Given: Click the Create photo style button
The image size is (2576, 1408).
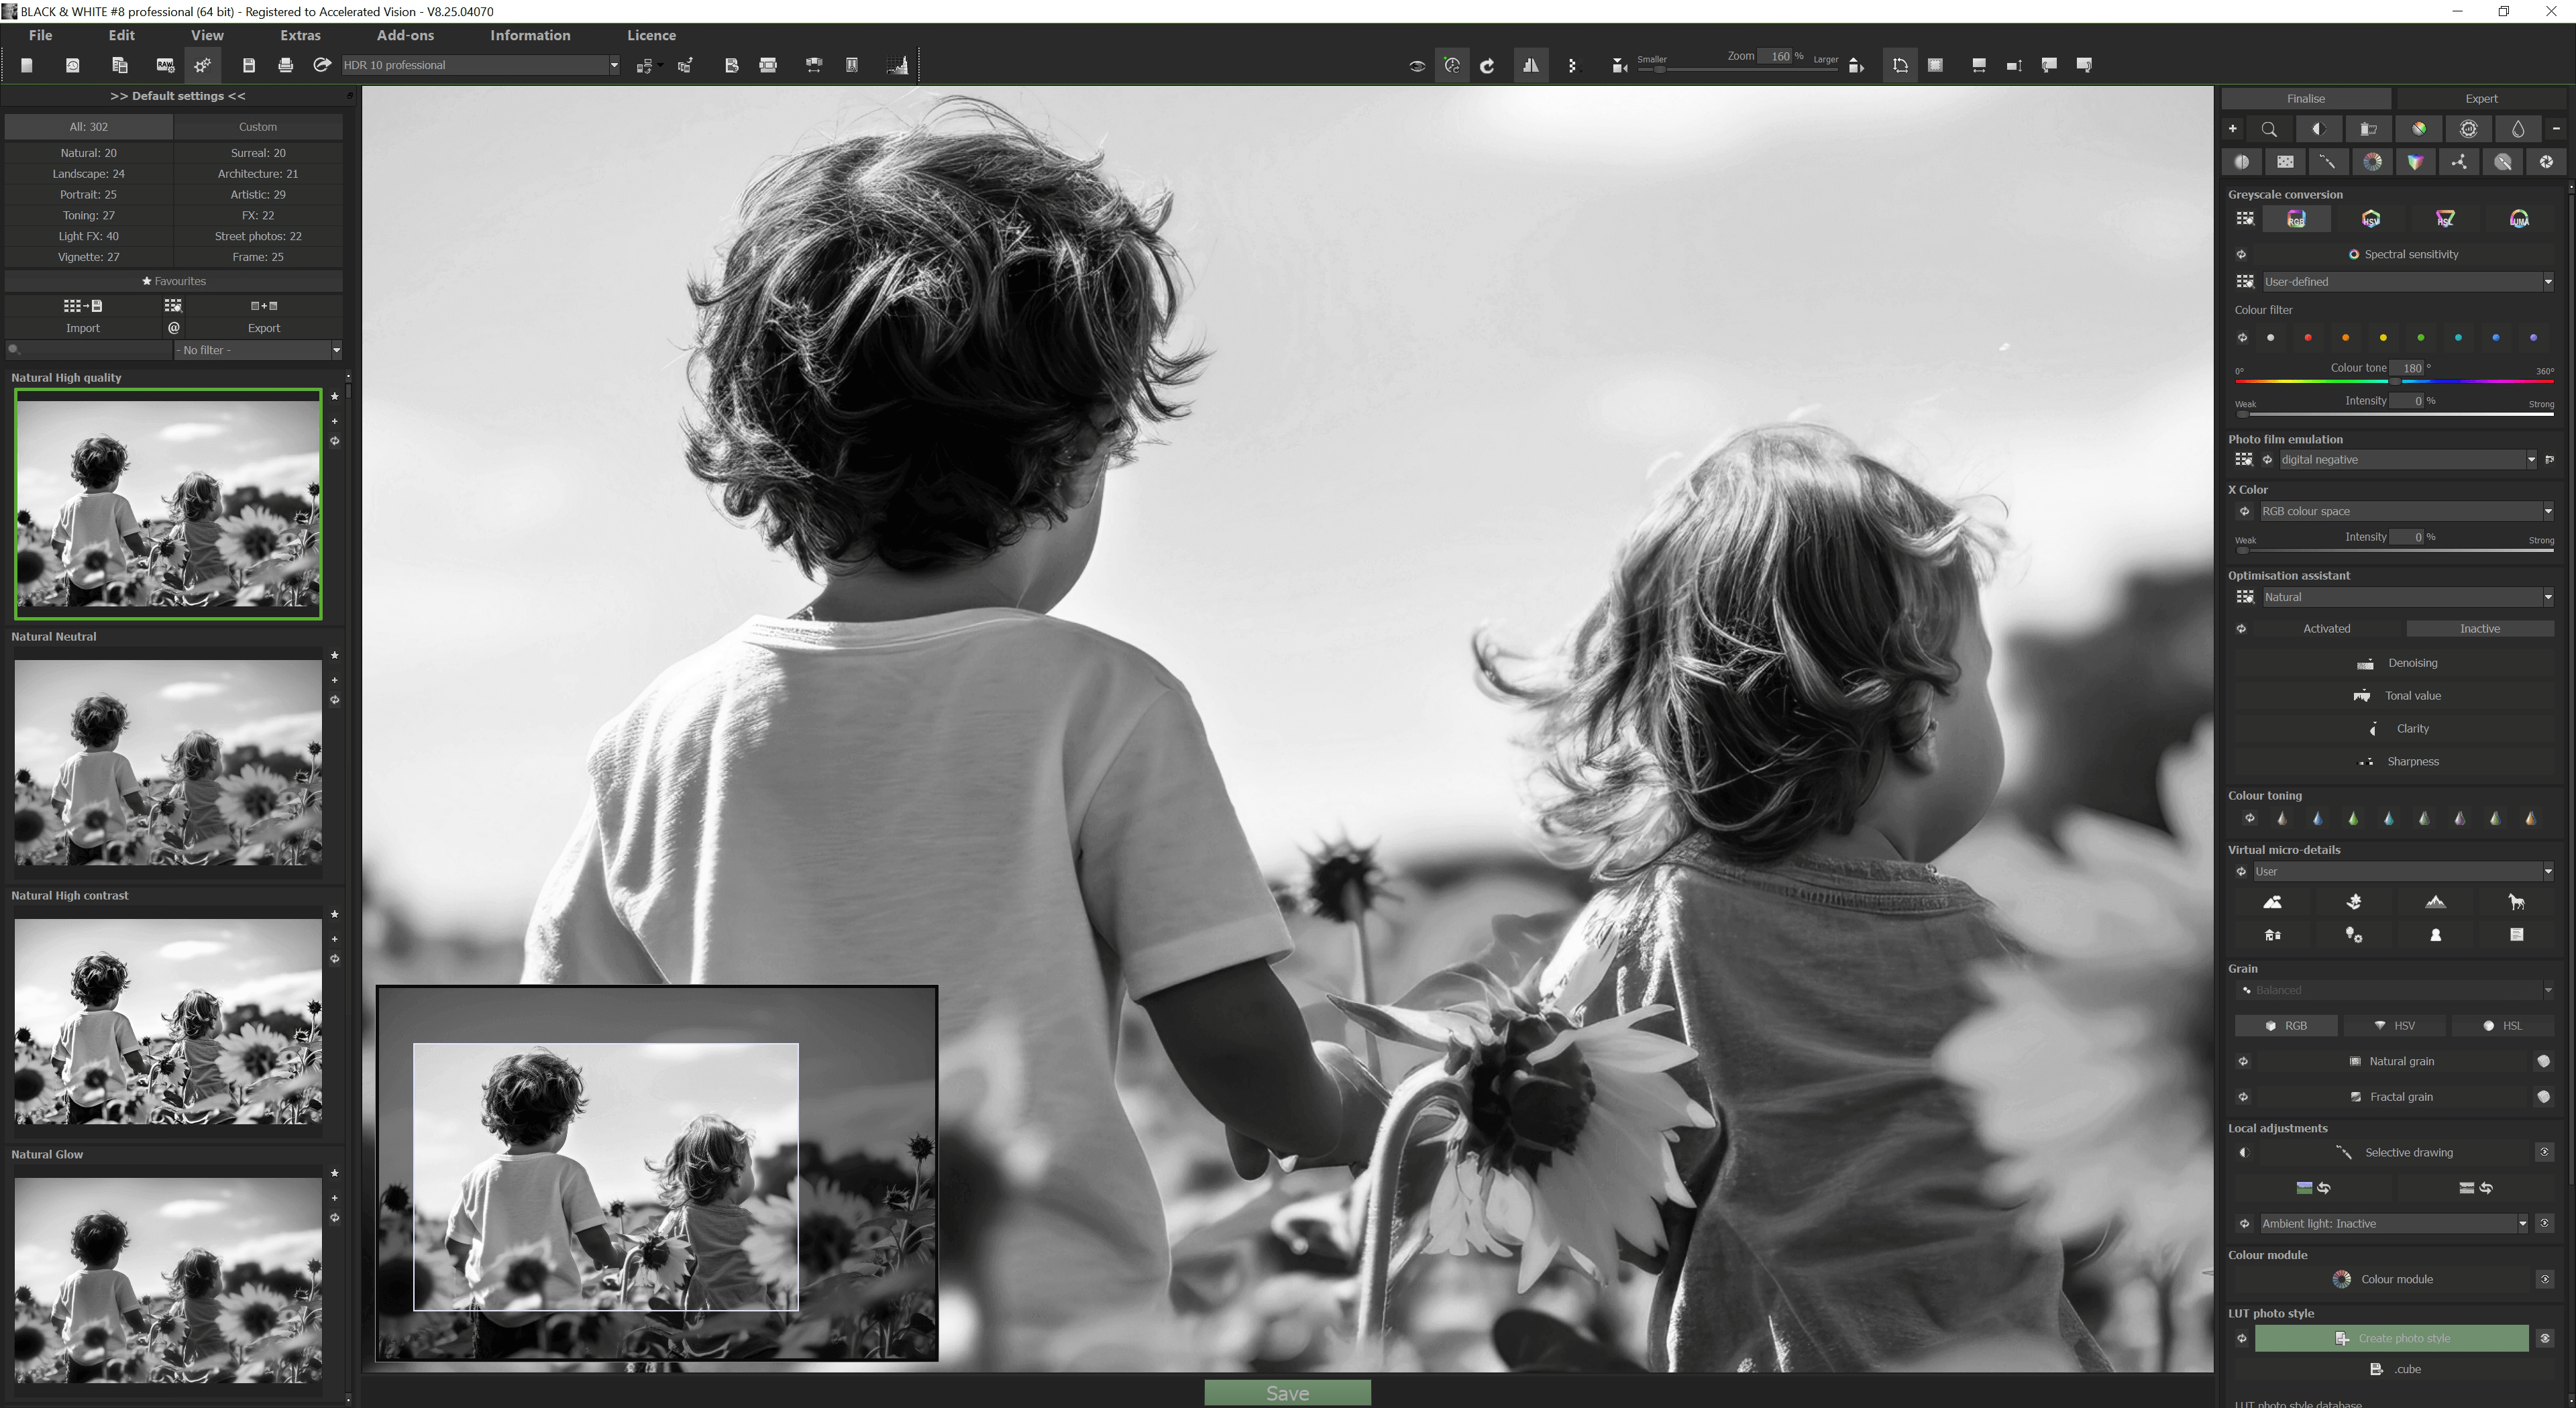Looking at the screenshot, I should click(2403, 1338).
